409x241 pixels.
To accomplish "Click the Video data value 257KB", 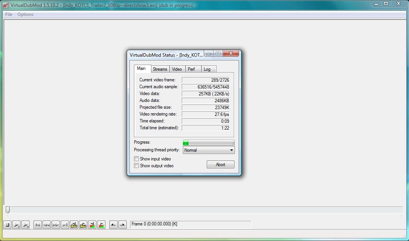I will pos(206,94).
